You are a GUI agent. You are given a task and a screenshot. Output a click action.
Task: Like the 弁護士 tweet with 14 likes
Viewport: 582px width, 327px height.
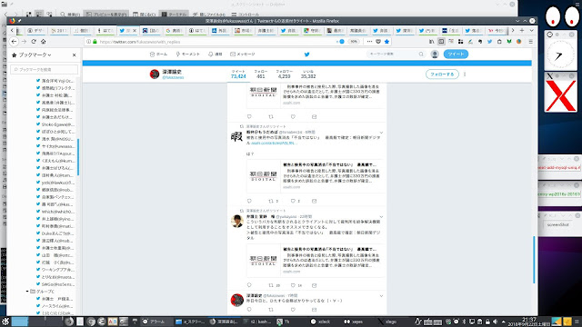[x=293, y=285]
